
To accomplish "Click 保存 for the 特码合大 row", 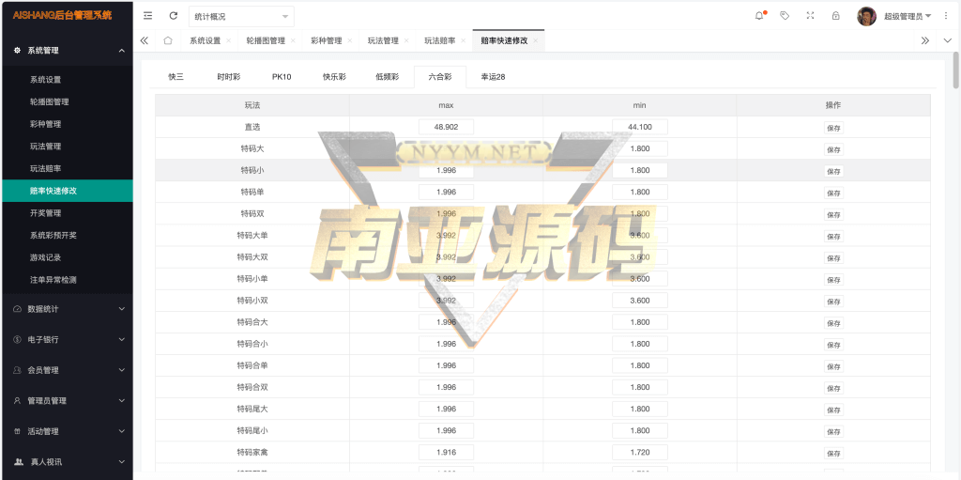I will point(833,323).
